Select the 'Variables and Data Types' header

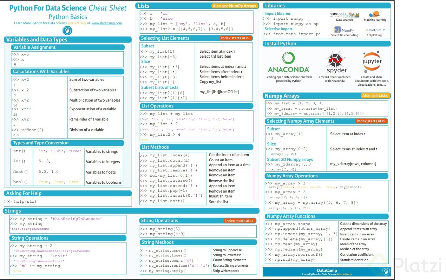point(68,40)
